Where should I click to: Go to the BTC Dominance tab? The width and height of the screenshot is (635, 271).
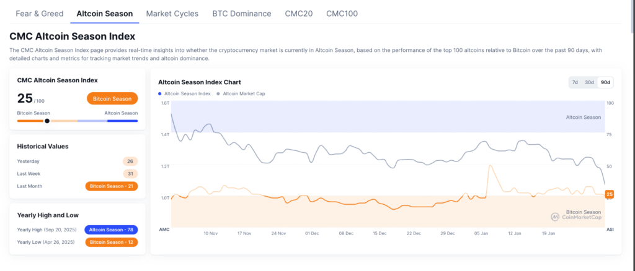(241, 13)
